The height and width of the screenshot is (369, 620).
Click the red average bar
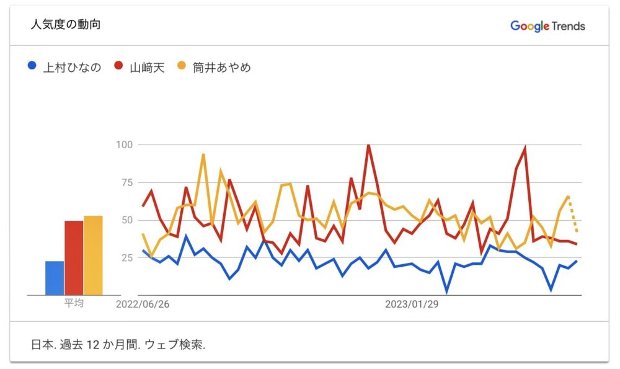point(74,257)
